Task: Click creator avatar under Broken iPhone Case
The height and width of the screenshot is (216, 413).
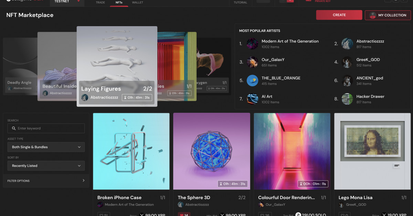Action: [x=100, y=205]
